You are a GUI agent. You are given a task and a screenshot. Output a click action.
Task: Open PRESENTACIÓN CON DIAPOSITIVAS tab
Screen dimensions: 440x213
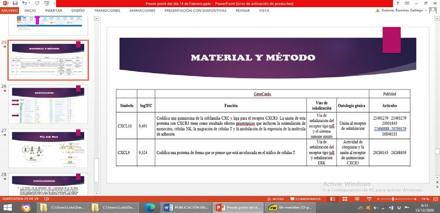pos(195,10)
